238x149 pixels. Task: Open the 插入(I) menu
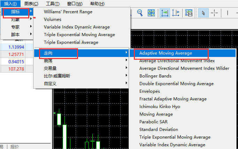point(10,3)
